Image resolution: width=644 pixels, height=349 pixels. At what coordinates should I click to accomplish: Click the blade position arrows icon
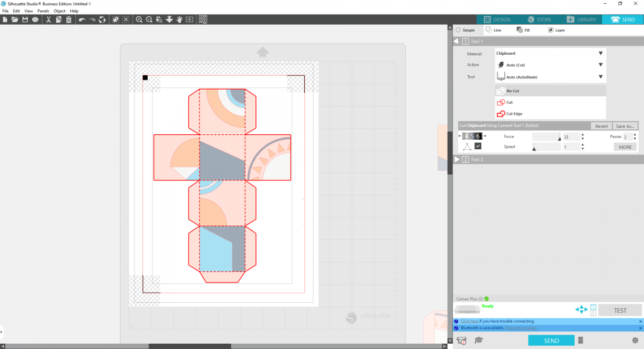coord(581,310)
